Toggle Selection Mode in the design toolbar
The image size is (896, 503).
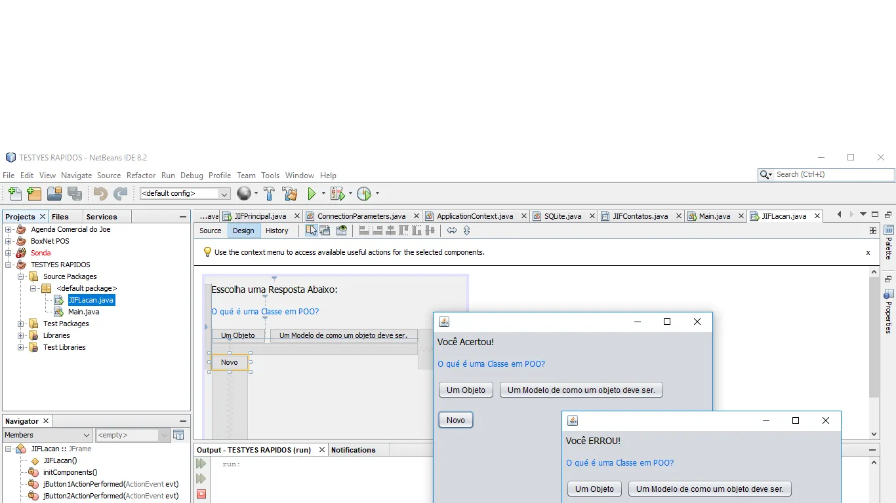click(x=312, y=231)
